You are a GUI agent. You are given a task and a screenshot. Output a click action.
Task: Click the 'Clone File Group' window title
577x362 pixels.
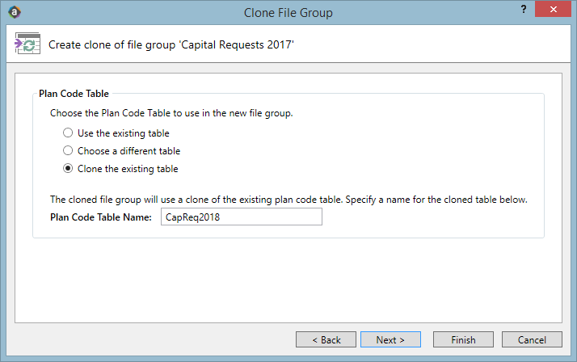[x=288, y=13]
